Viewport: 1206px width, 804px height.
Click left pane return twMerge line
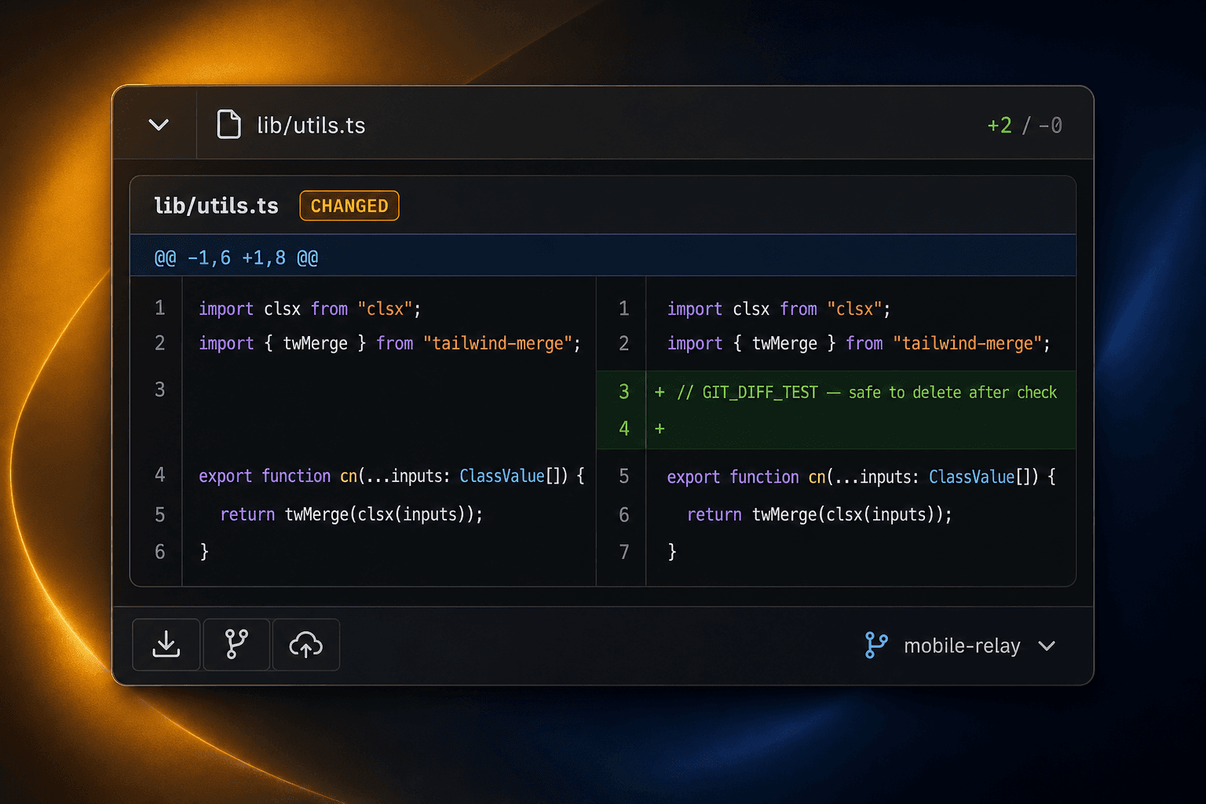click(351, 514)
